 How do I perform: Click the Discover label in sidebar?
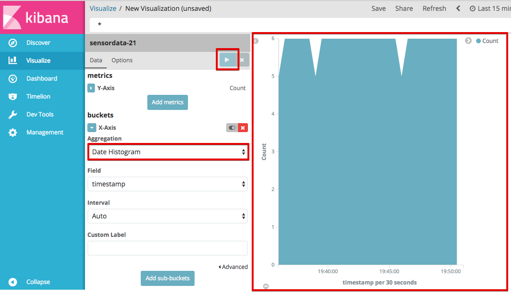tap(38, 42)
